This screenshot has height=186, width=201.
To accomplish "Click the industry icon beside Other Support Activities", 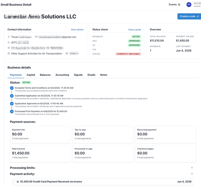I will coord(9,53).
